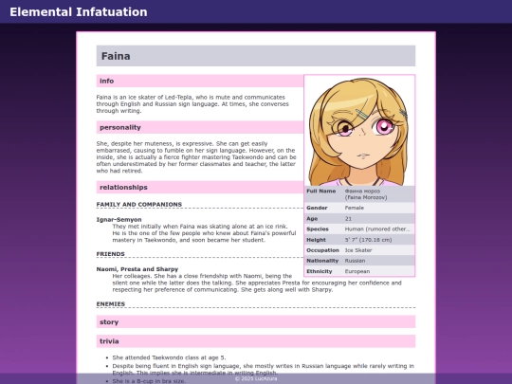512x384 pixels.
Task: Click the personality section header
Action: 200,127
